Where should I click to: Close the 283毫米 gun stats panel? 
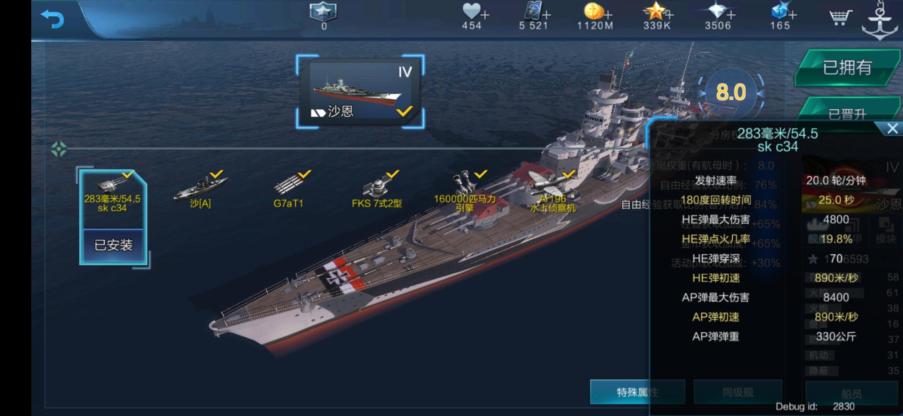pos(891,129)
